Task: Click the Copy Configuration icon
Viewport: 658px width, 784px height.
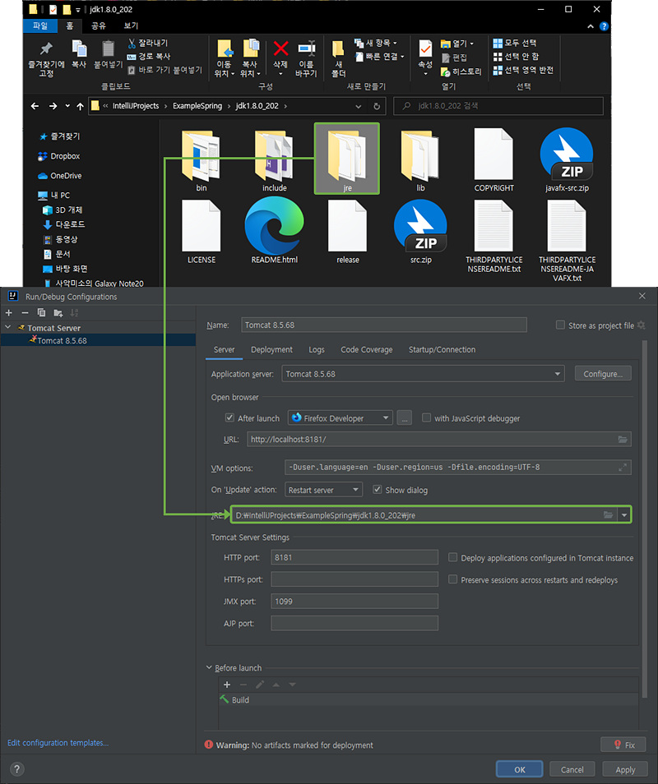Action: tap(41, 313)
